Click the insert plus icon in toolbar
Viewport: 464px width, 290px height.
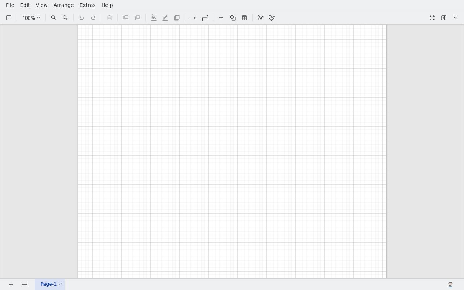coord(221,18)
